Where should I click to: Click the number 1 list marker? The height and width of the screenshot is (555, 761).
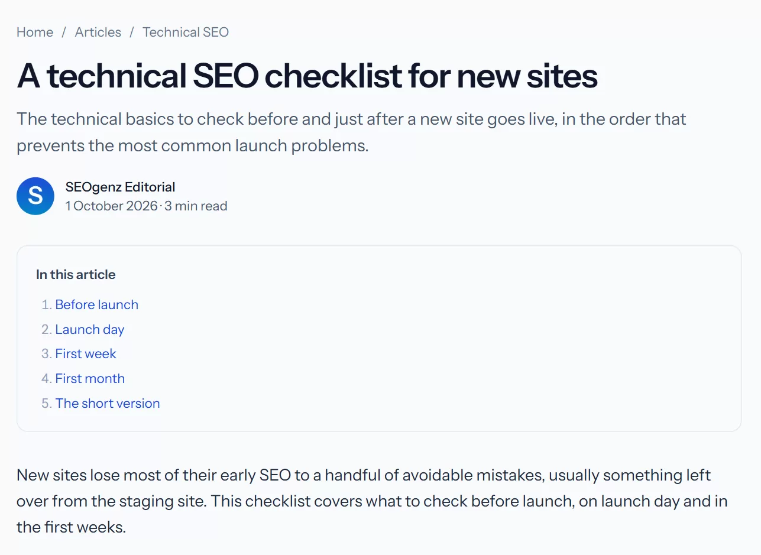pos(47,304)
